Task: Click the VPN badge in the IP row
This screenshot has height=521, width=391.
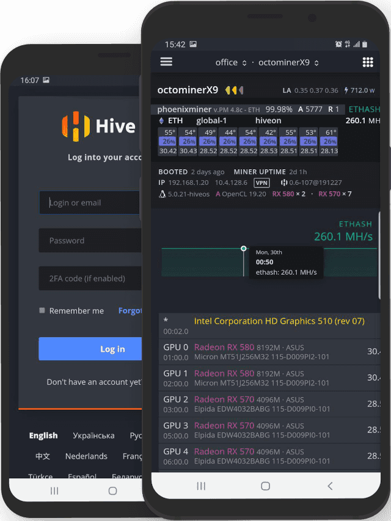Action: (261, 183)
